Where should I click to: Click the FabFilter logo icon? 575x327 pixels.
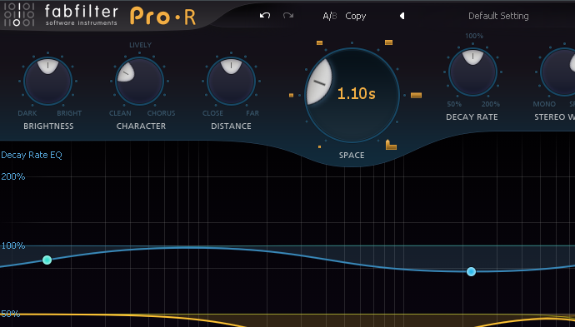point(19,15)
